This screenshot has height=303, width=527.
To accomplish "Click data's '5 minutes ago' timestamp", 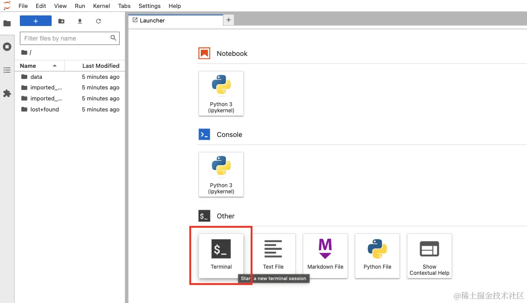I will tap(101, 77).
